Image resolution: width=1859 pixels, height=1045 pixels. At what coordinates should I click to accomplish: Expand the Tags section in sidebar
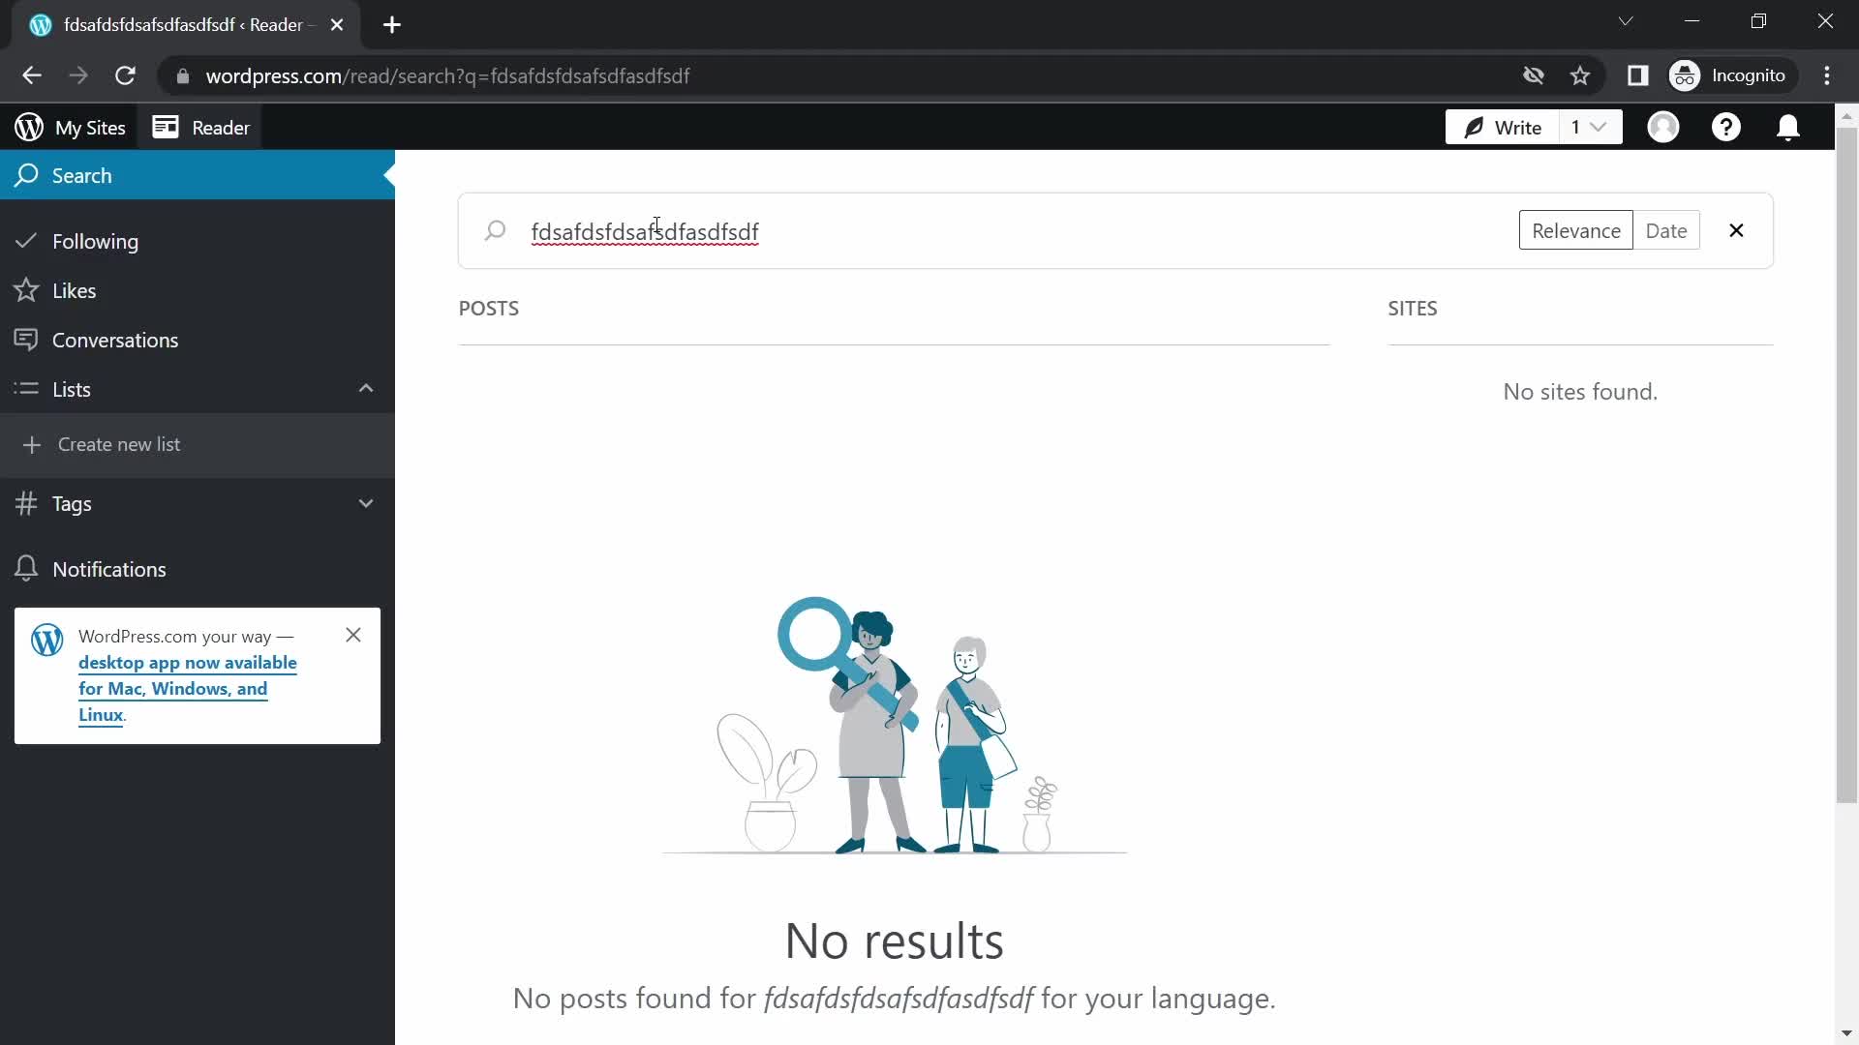366,503
